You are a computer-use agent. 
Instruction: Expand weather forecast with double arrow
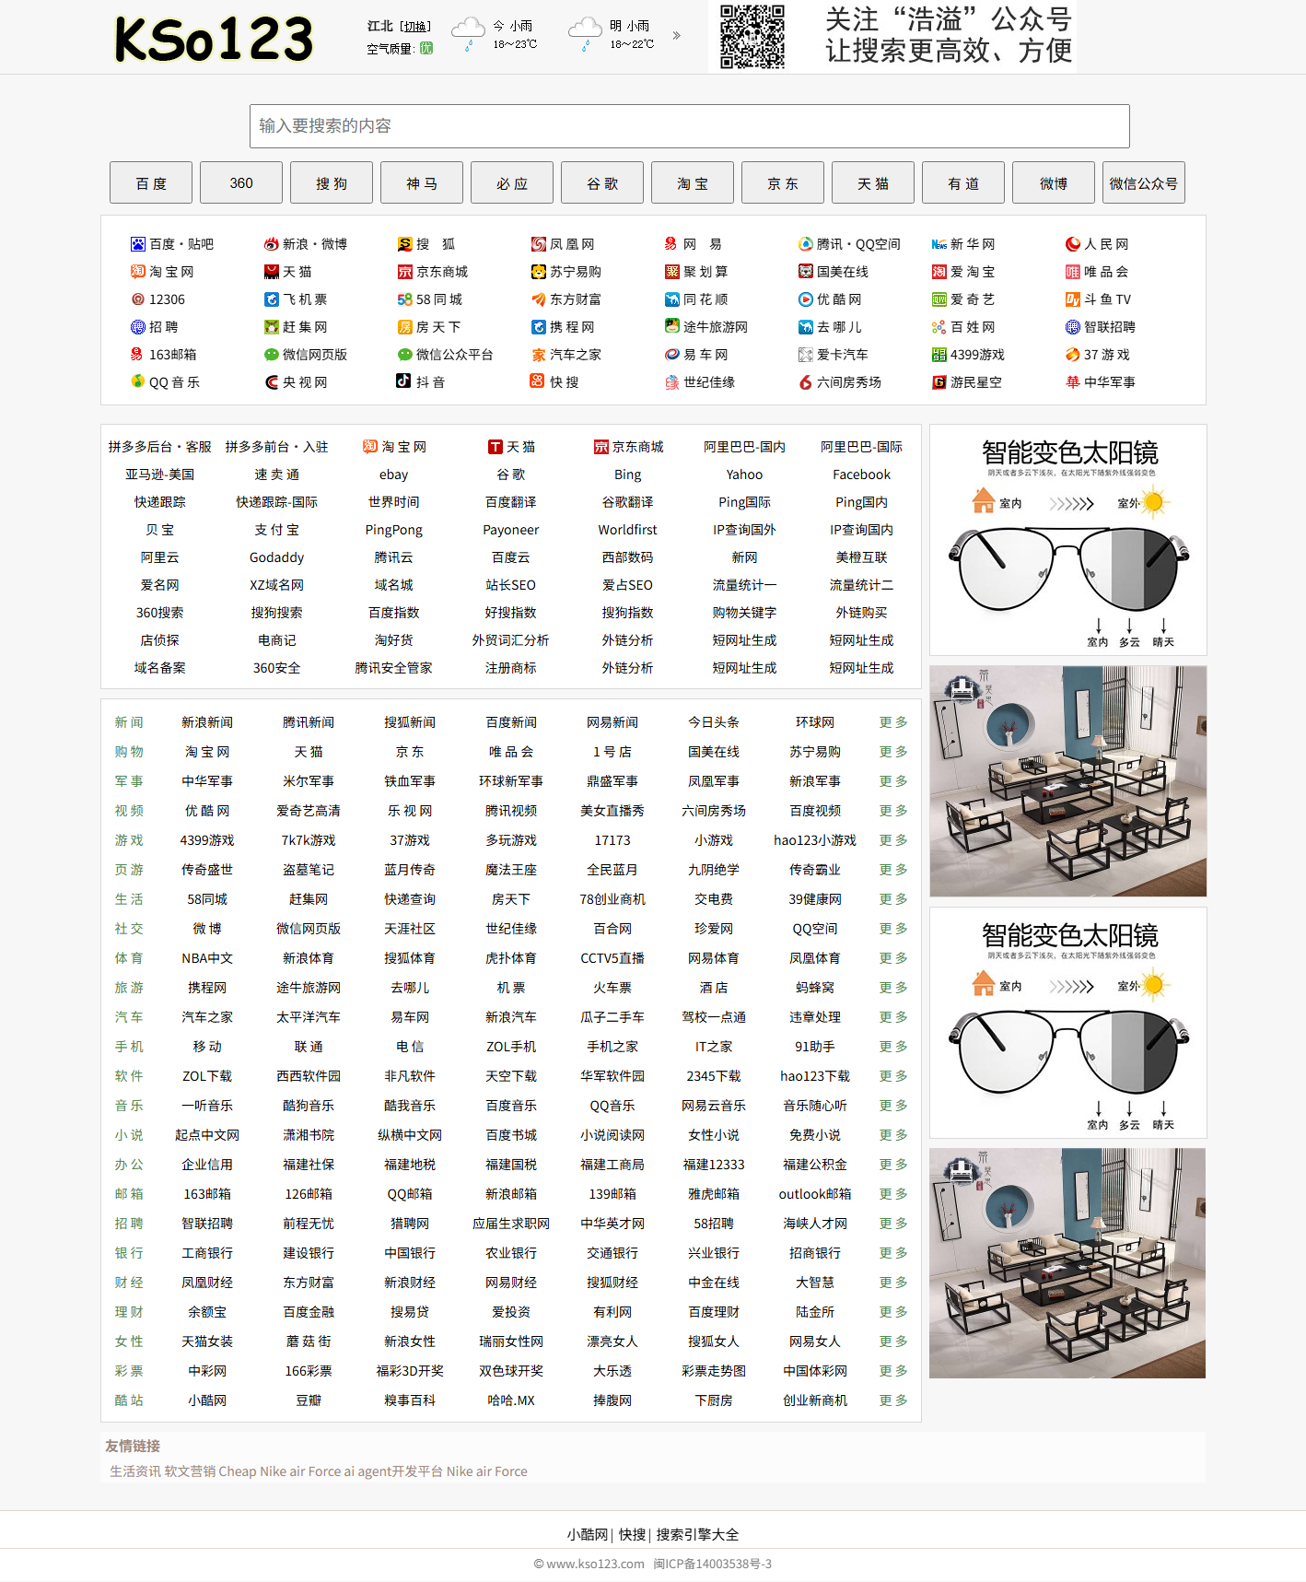point(677,36)
